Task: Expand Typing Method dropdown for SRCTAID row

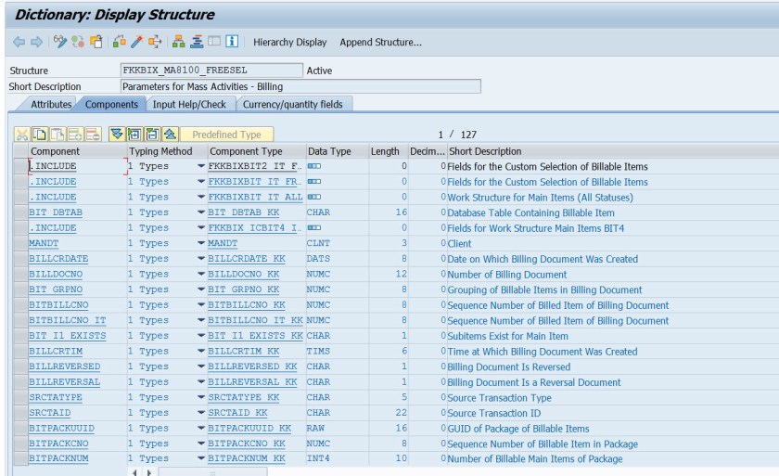Action: pyautogui.click(x=201, y=412)
